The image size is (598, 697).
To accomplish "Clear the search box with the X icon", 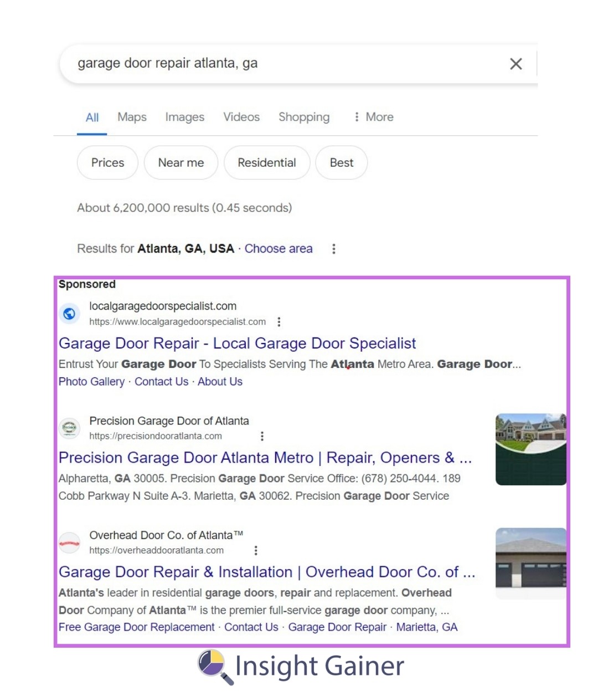I will (x=515, y=64).
